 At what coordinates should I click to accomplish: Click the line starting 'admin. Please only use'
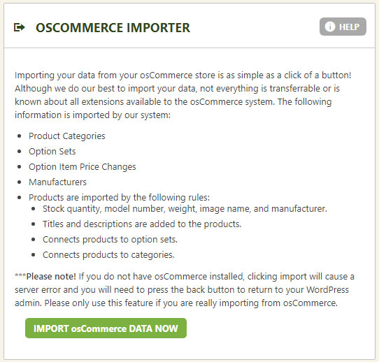click(x=176, y=303)
